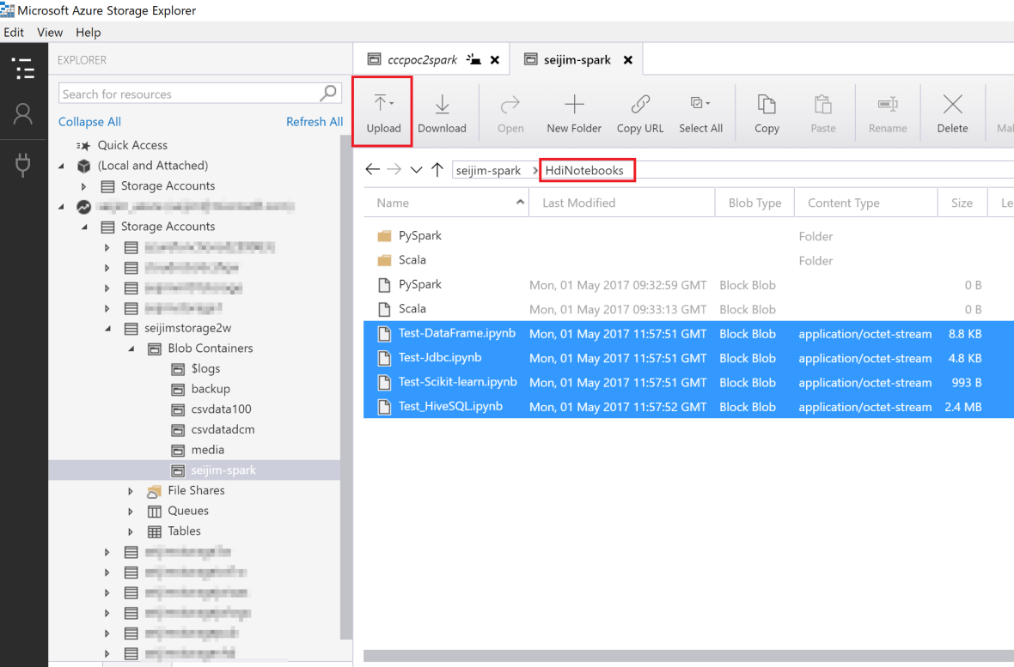Viewport: 1014px width, 667px height.
Task: Click the up-directory arrow icon
Action: tap(437, 170)
